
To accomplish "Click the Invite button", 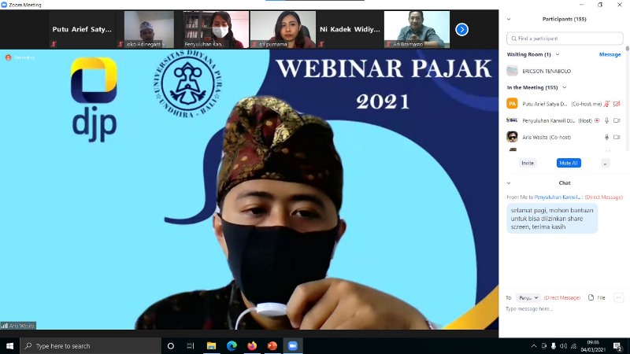I will tap(528, 163).
